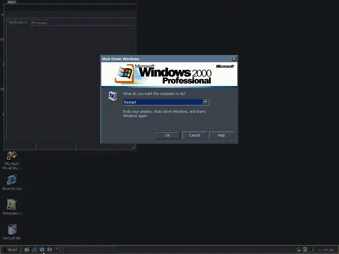The width and height of the screenshot is (339, 254).
Task: Confirm restart with the OK button
Action: [168, 135]
